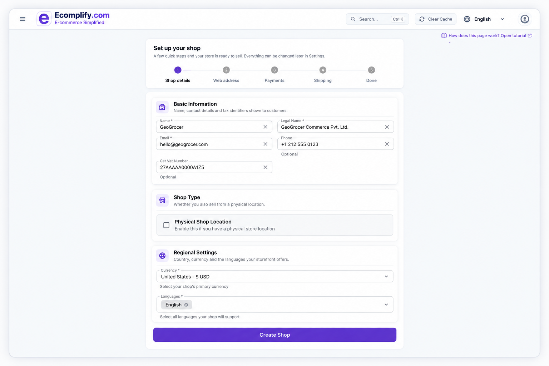Click 'Select your shop's primary currency' hint
Screen dimensions: 549x366
pyautogui.click(x=194, y=287)
